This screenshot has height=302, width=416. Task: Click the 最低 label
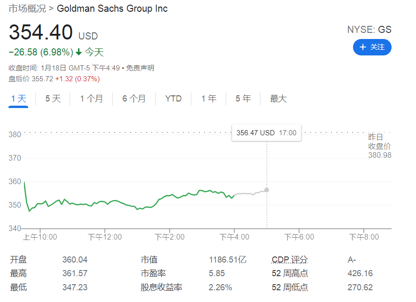[18, 287]
